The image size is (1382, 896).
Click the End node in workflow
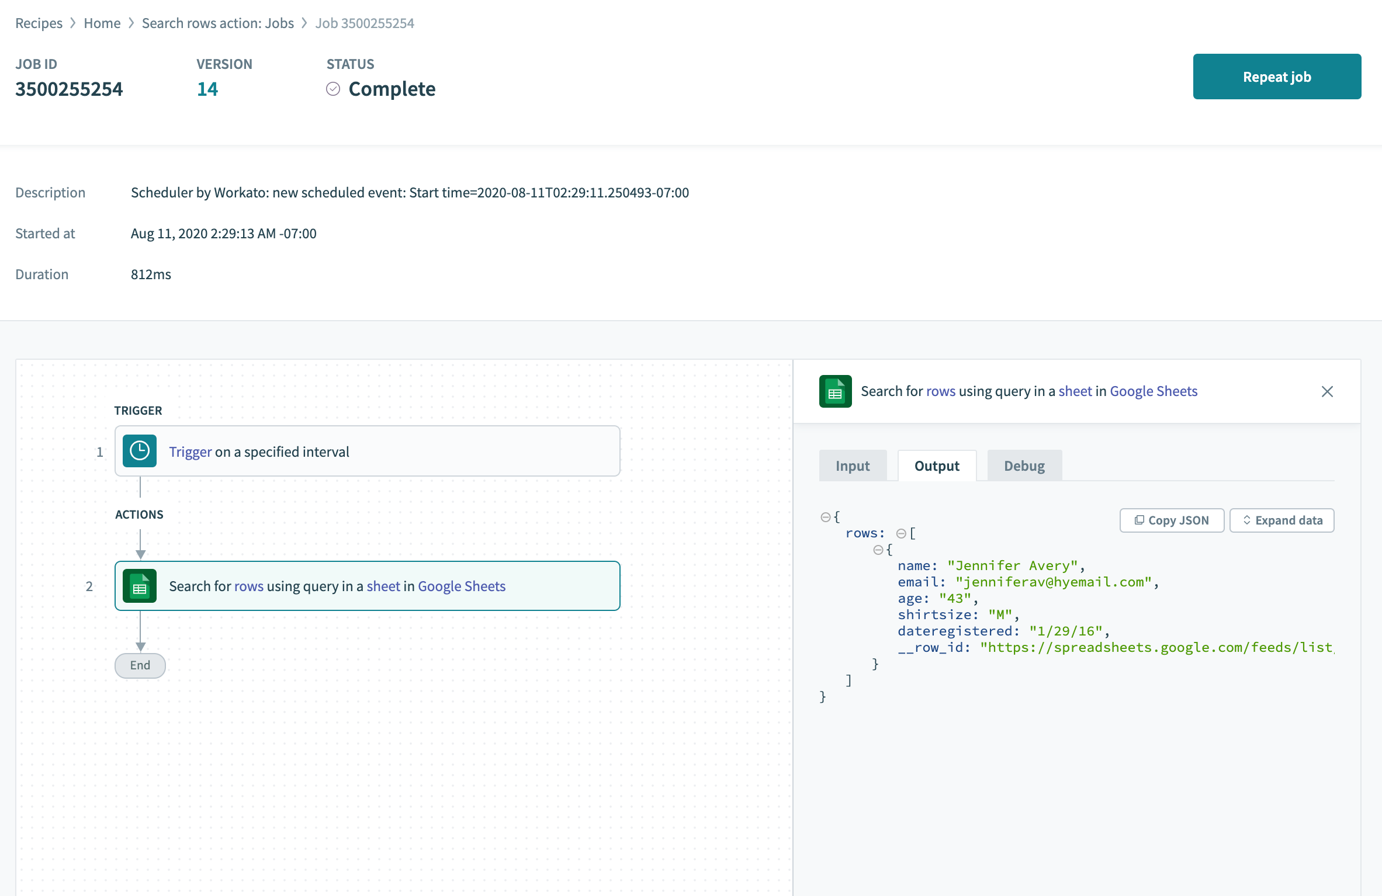[x=140, y=665]
